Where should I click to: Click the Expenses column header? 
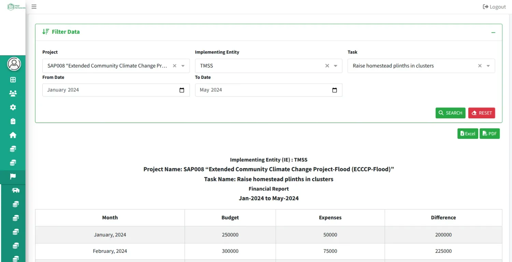click(x=330, y=218)
